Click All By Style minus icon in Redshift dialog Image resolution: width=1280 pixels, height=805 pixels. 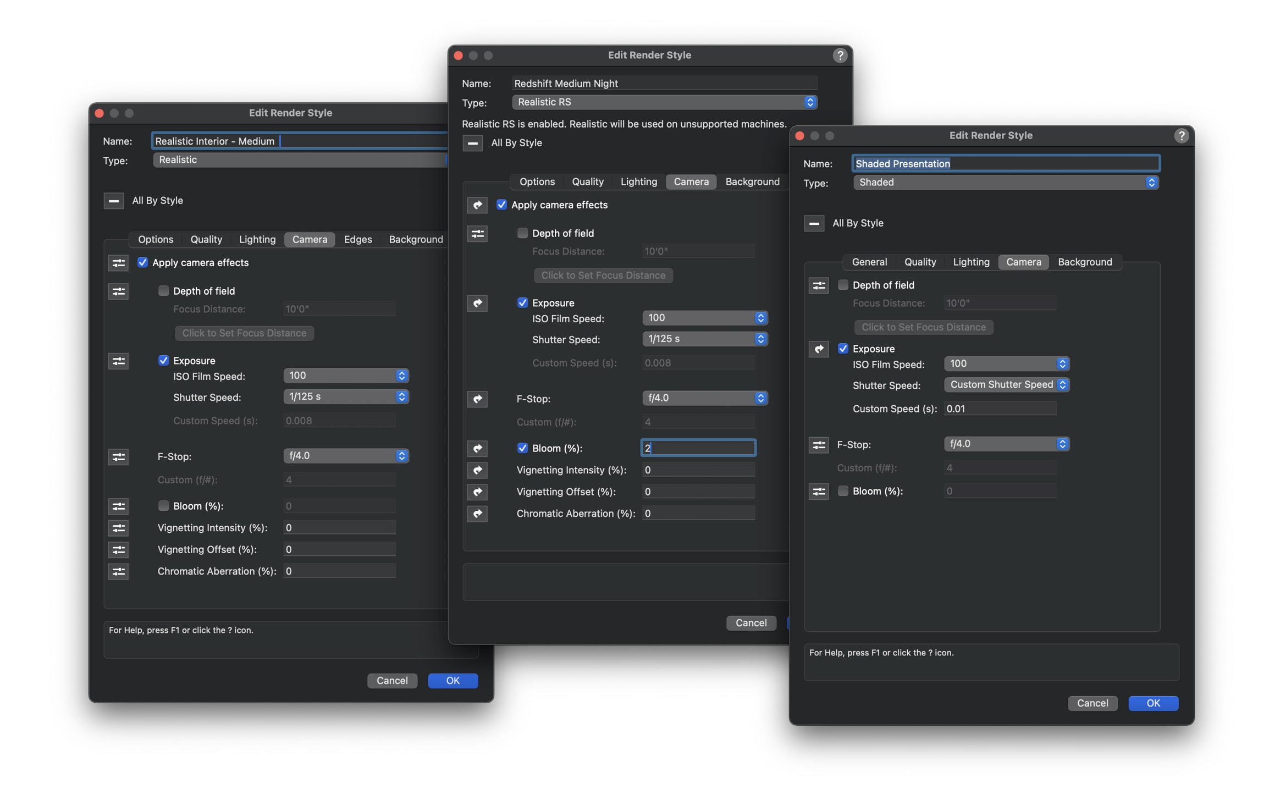pyautogui.click(x=472, y=143)
